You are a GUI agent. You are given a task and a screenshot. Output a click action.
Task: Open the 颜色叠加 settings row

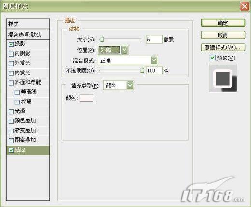(28, 121)
